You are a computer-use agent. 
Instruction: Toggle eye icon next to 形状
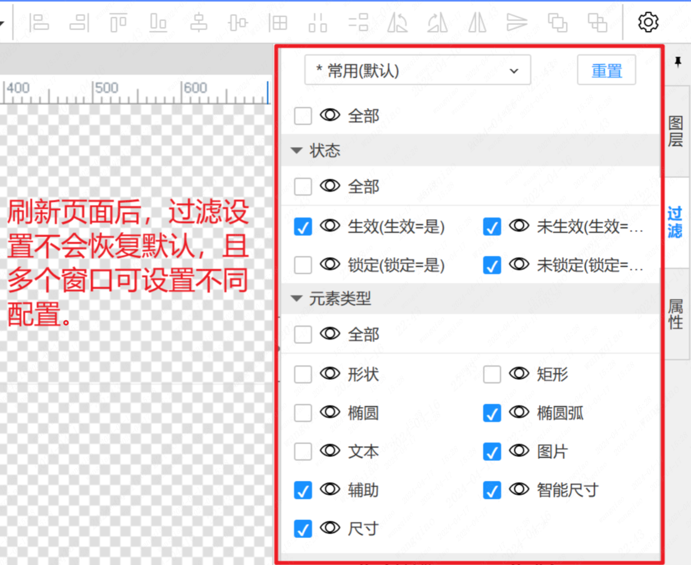330,373
